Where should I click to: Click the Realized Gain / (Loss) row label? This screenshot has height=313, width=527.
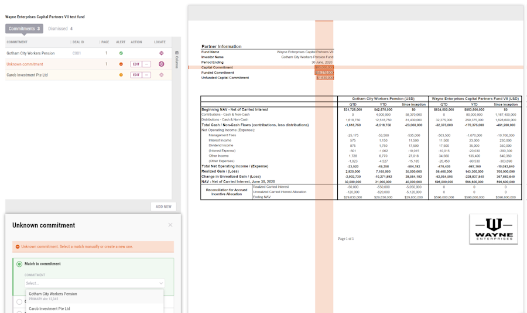220,171
